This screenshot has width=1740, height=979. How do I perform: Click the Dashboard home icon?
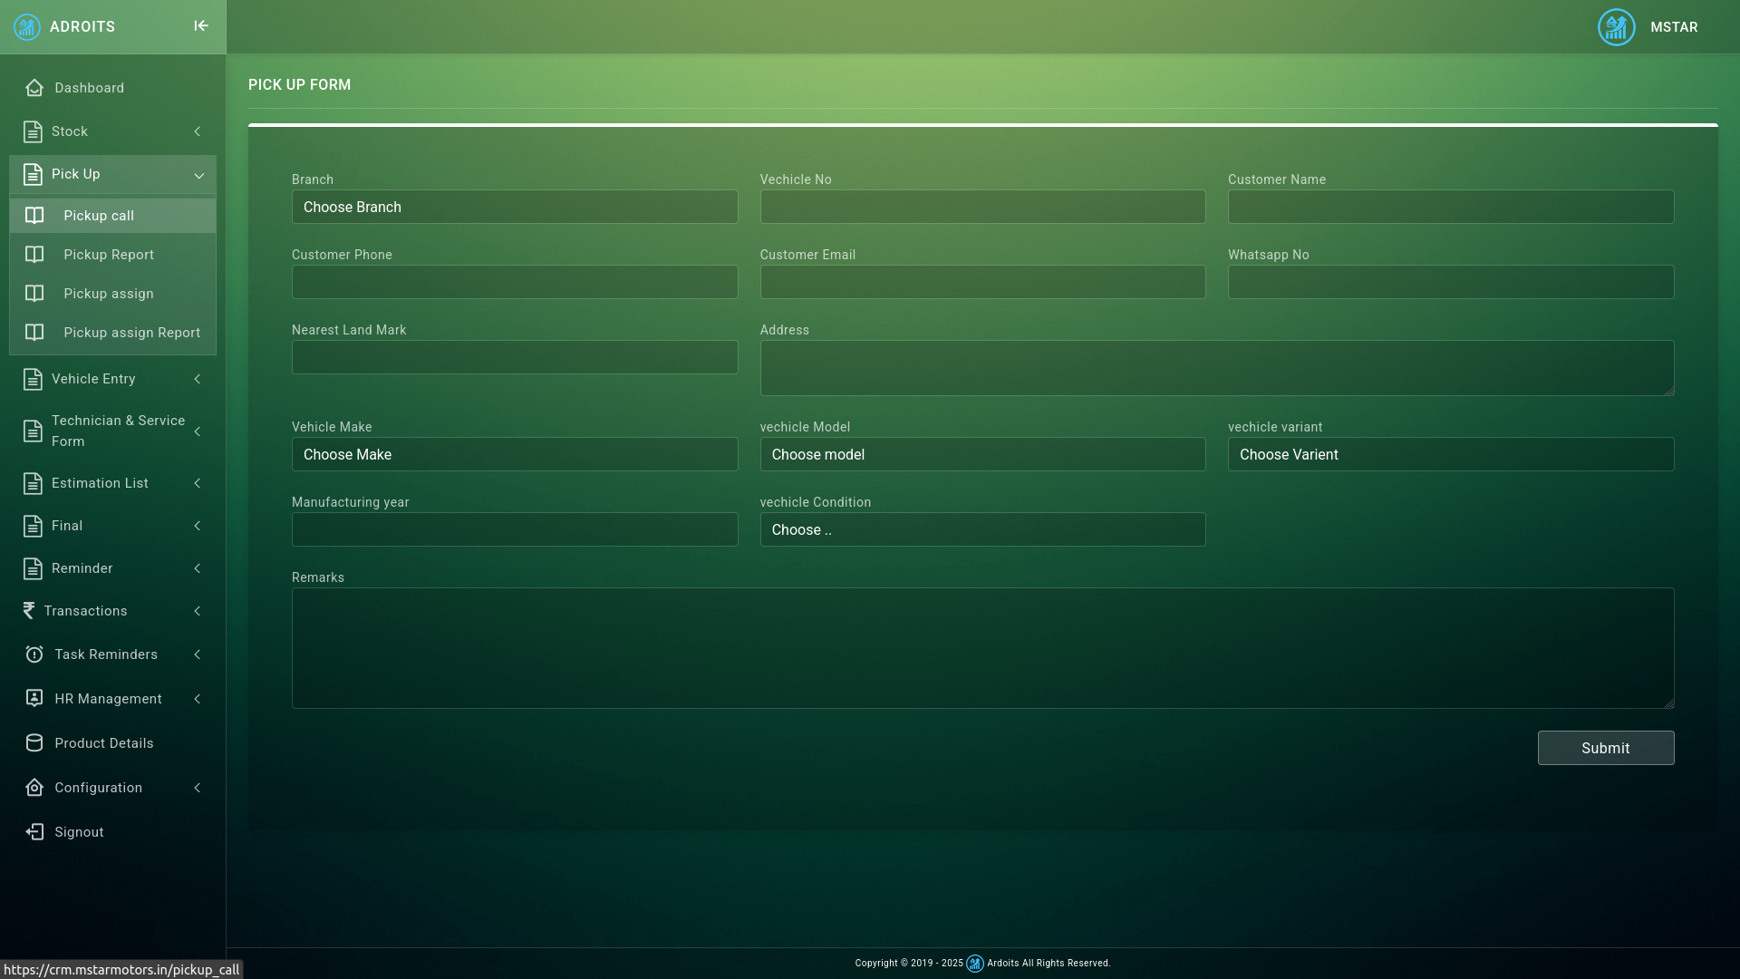point(34,88)
